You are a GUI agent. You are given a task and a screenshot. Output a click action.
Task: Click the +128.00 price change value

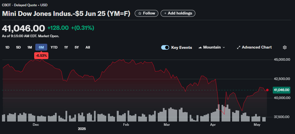[x=58, y=28]
